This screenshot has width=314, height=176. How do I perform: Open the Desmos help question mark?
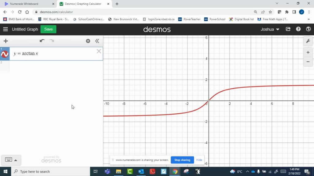pyautogui.click(x=298, y=29)
